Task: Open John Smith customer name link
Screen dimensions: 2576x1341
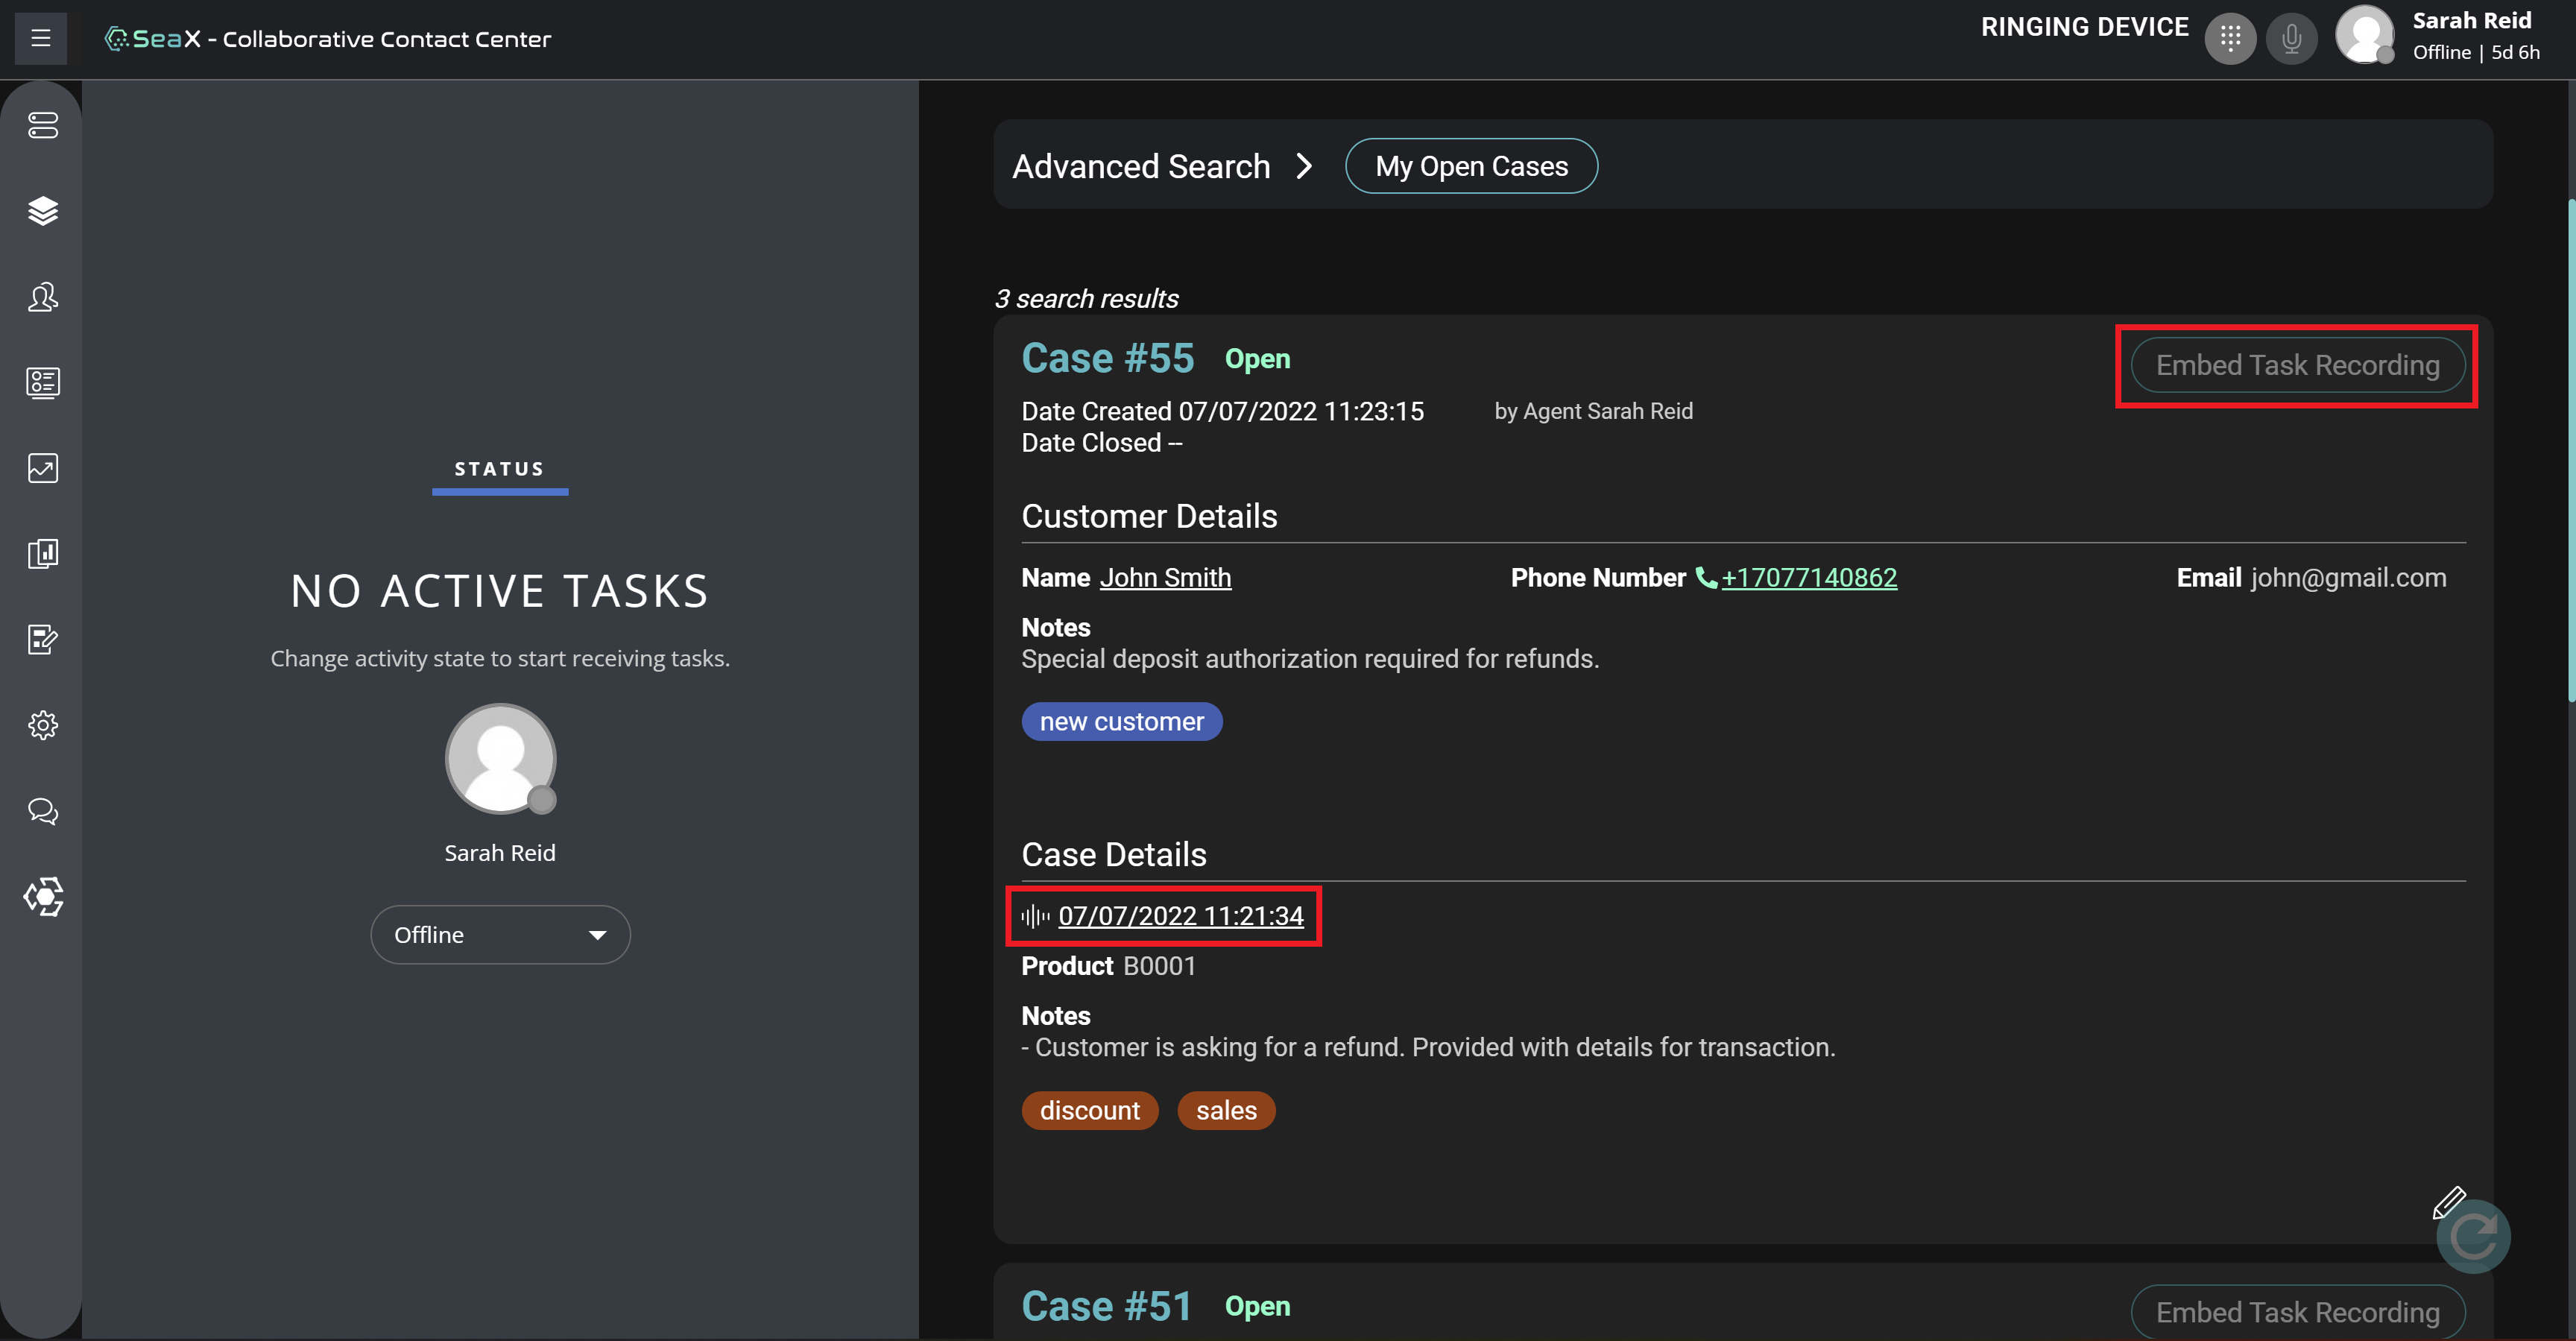Action: point(1165,577)
